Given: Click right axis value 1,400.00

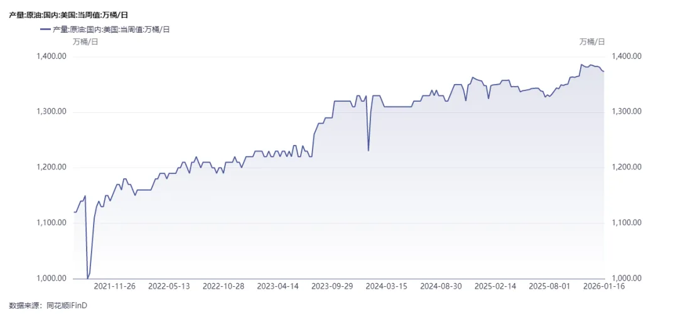Looking at the screenshot, I should click(627, 56).
